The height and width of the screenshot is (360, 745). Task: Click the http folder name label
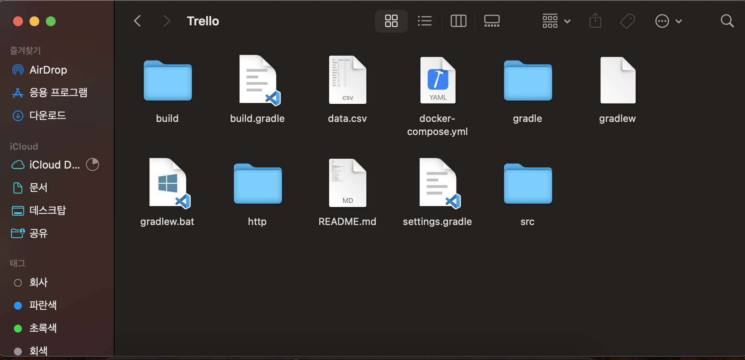click(257, 222)
